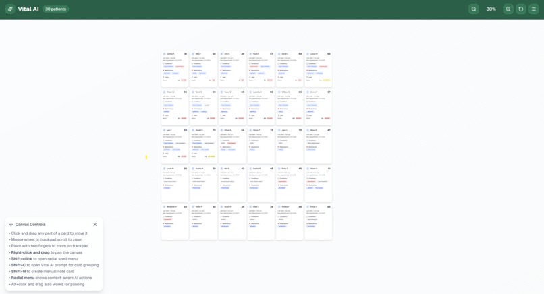Screen dimensions: 544x294
Task: Select the William patient card aged 63
Action: 290,106
